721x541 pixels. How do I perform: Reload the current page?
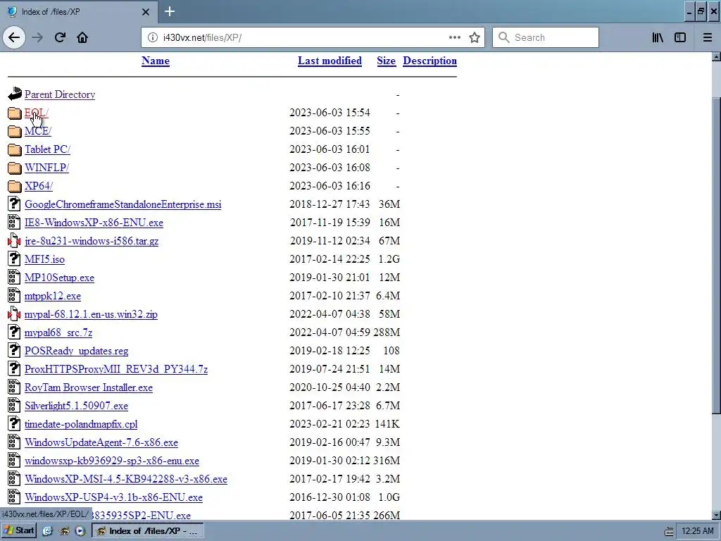point(60,37)
